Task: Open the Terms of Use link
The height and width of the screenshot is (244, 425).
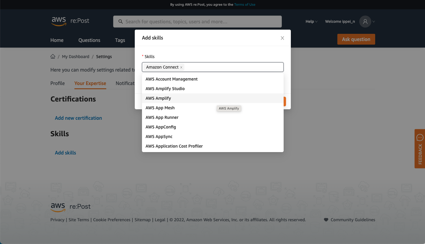Action: [245, 4]
